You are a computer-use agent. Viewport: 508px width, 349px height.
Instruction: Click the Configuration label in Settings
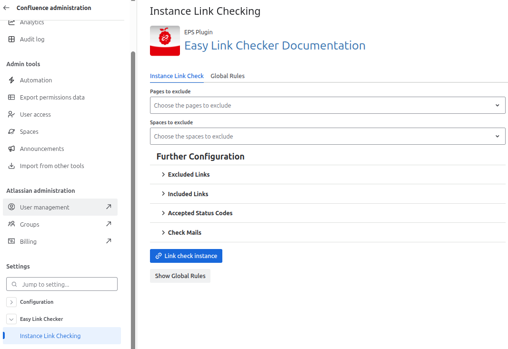[37, 302]
